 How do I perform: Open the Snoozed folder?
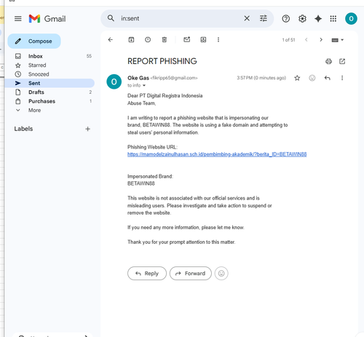[x=50, y=74]
